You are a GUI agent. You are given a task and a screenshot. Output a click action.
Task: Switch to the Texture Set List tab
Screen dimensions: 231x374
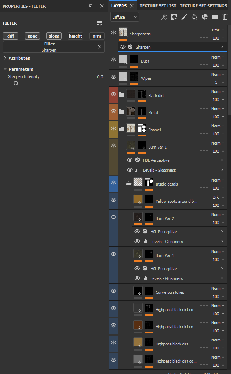point(158,6)
